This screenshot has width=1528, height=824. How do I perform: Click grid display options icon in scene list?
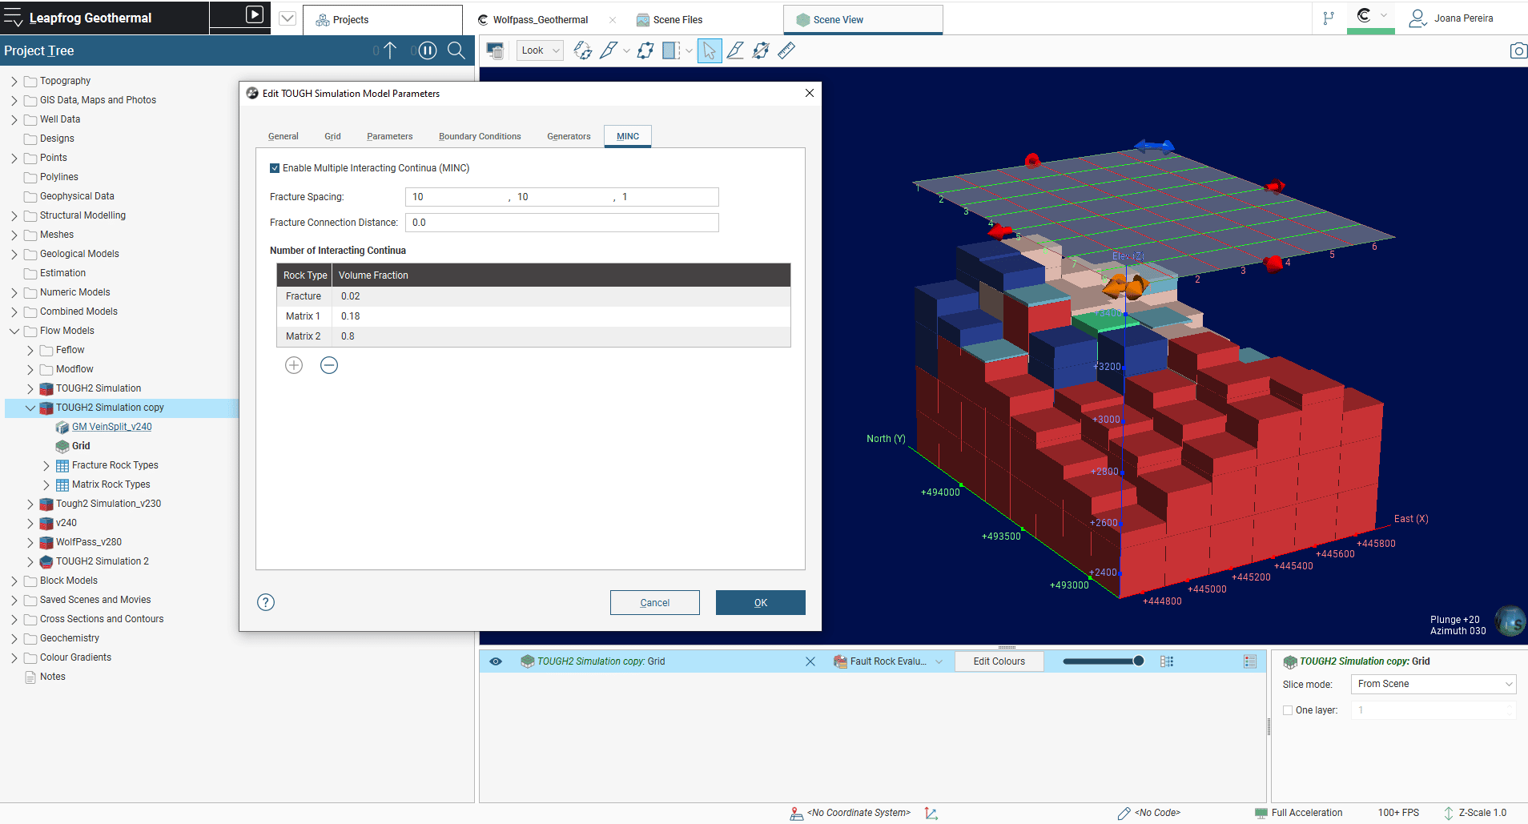point(1167,661)
